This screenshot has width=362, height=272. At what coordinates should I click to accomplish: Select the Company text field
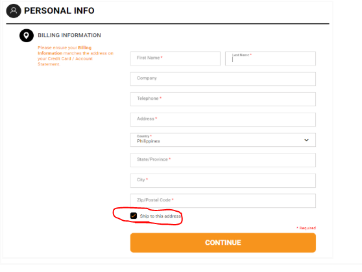point(223,79)
